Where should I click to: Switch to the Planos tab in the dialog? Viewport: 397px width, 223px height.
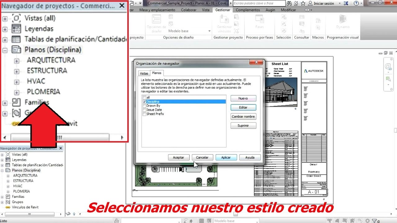click(157, 73)
